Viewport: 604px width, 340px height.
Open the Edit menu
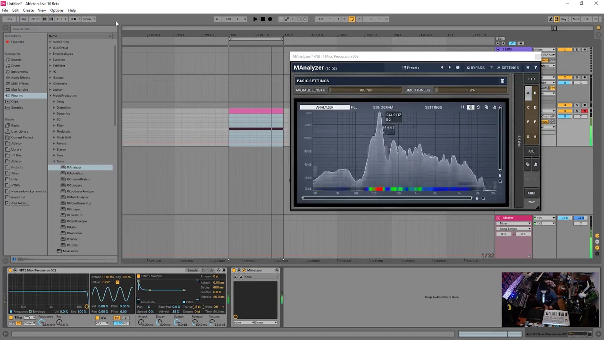[x=16, y=10]
